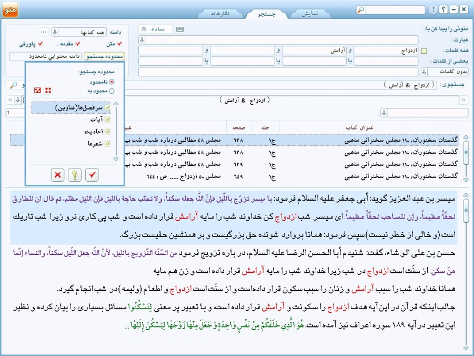
Task: Click the محدوده جستجو button
Action: [x=104, y=56]
